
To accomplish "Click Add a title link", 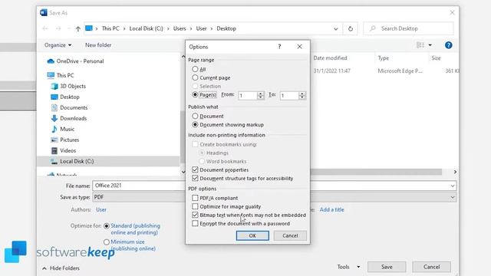I will coord(331,209).
